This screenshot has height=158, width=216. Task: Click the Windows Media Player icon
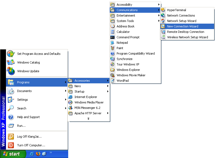point(70,102)
